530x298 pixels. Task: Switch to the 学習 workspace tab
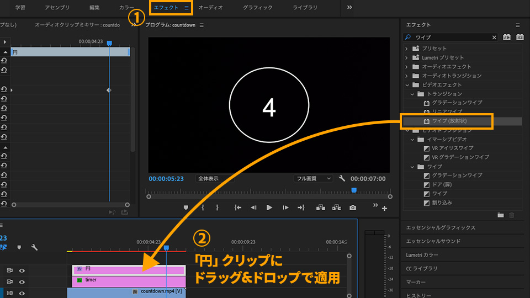(20, 7)
